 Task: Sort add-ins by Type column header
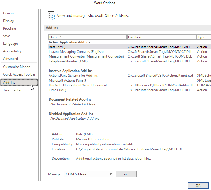[204, 37]
